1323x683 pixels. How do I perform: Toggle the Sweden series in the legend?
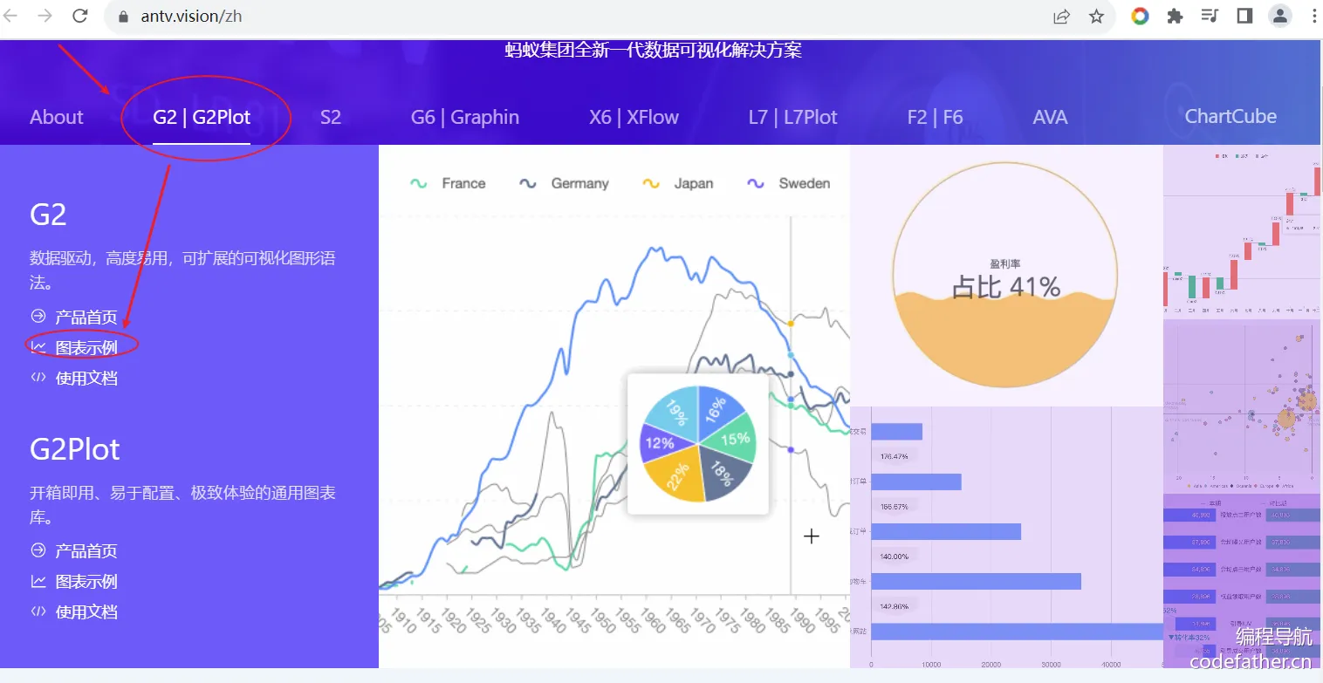(x=789, y=183)
